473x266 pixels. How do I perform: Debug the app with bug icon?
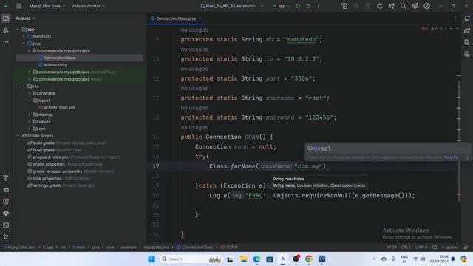(x=308, y=6)
